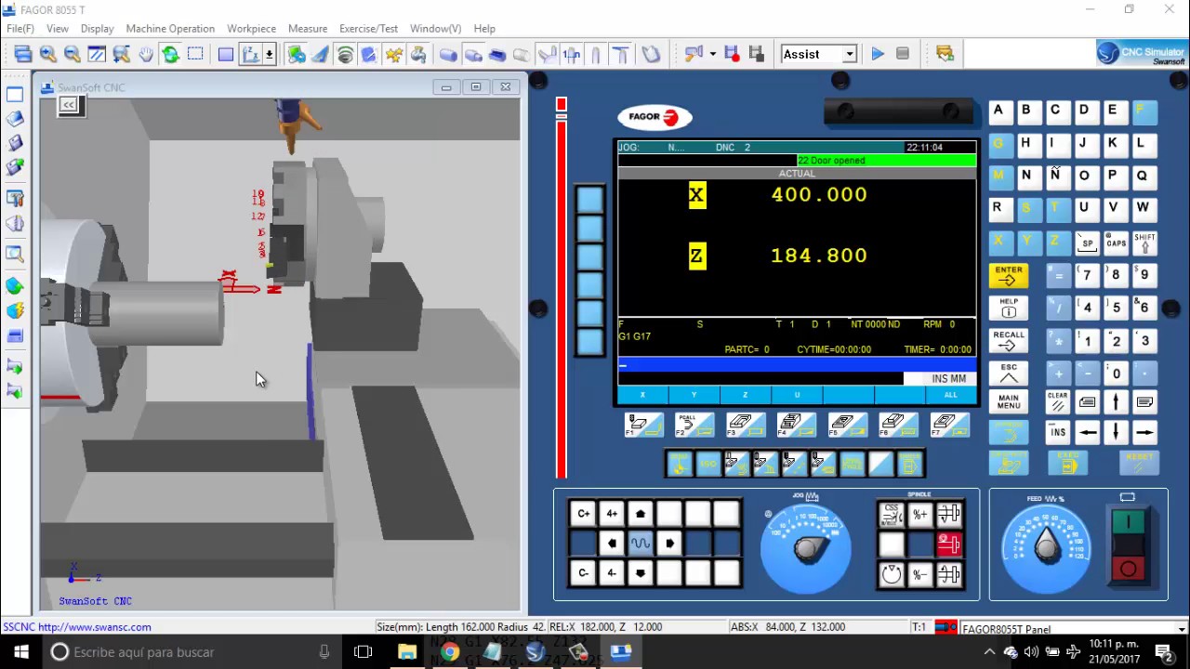The image size is (1190, 669).
Task: Open the Windows Start menu
Action: point(21,652)
